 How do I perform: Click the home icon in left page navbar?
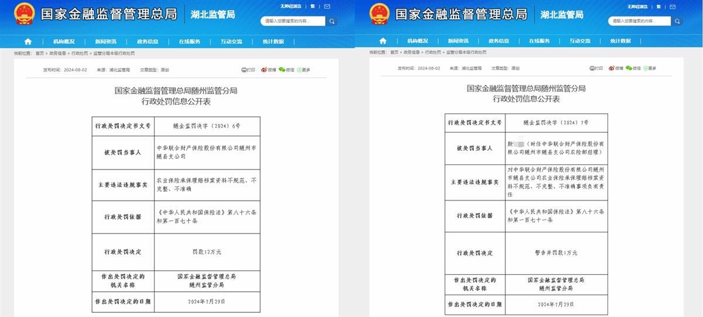click(28, 42)
